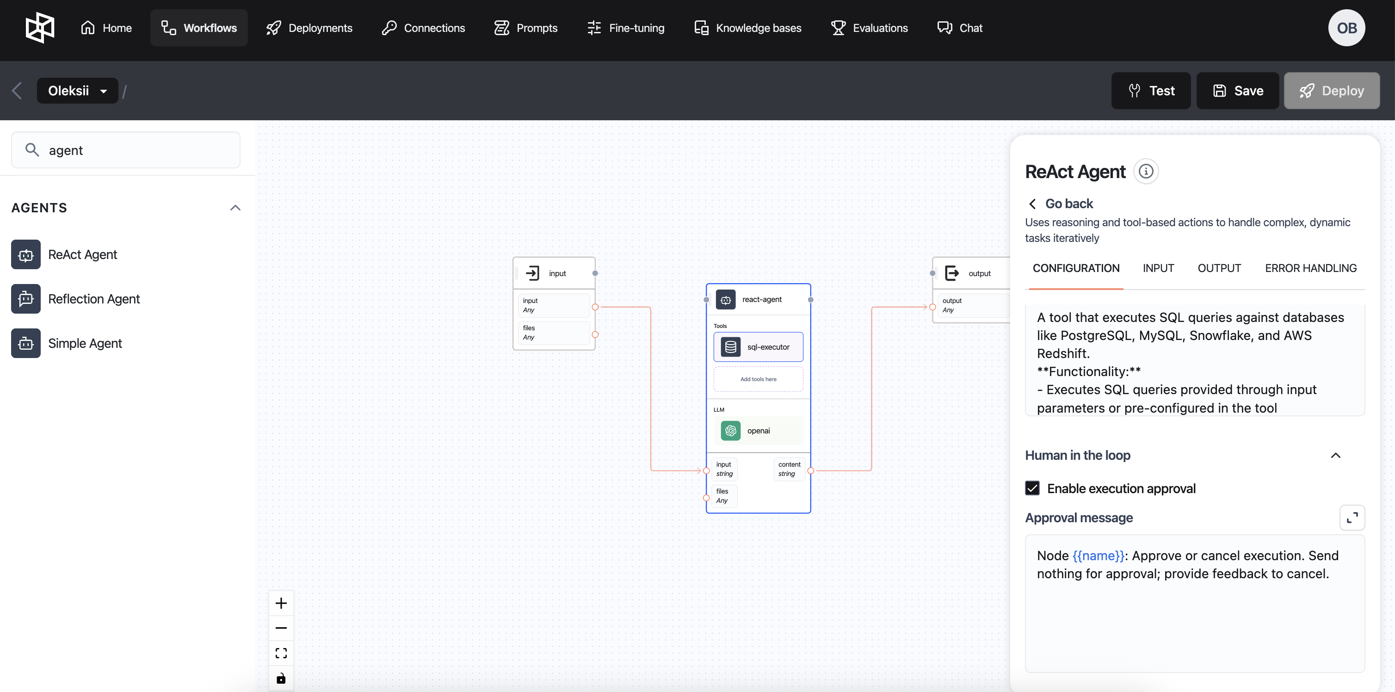The height and width of the screenshot is (692, 1395).
Task: Click the agent search input field
Action: 136,150
